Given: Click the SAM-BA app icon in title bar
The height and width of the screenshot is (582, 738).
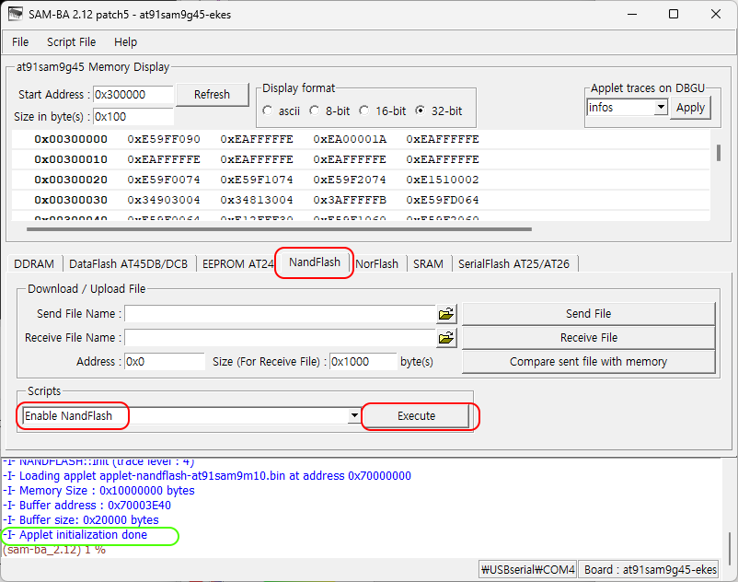Looking at the screenshot, I should point(15,14).
